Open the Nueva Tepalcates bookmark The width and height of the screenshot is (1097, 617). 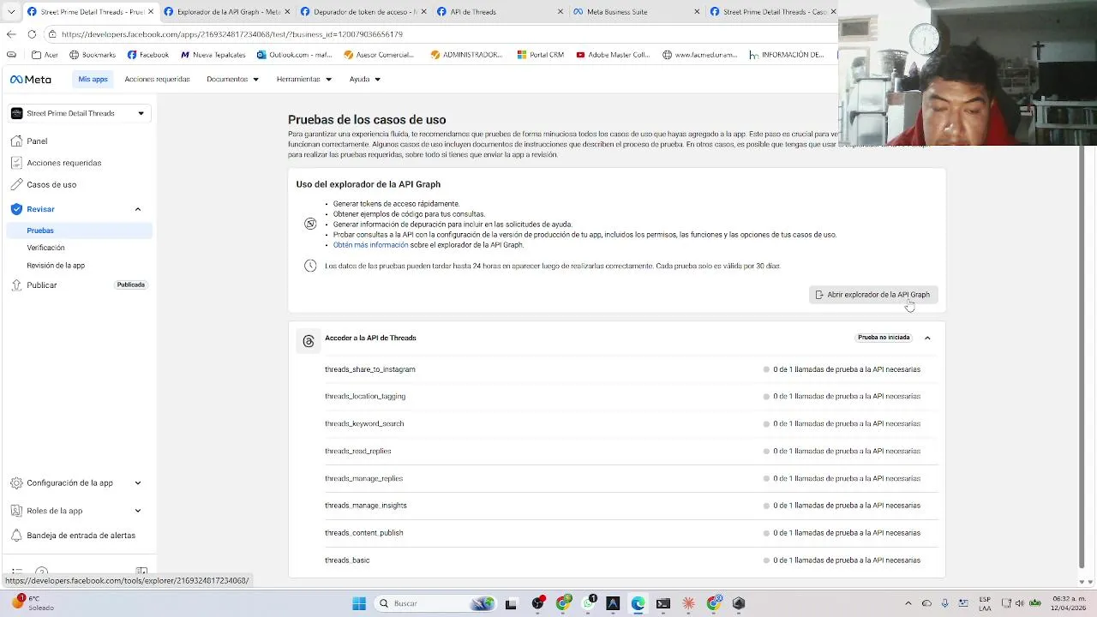pos(213,55)
